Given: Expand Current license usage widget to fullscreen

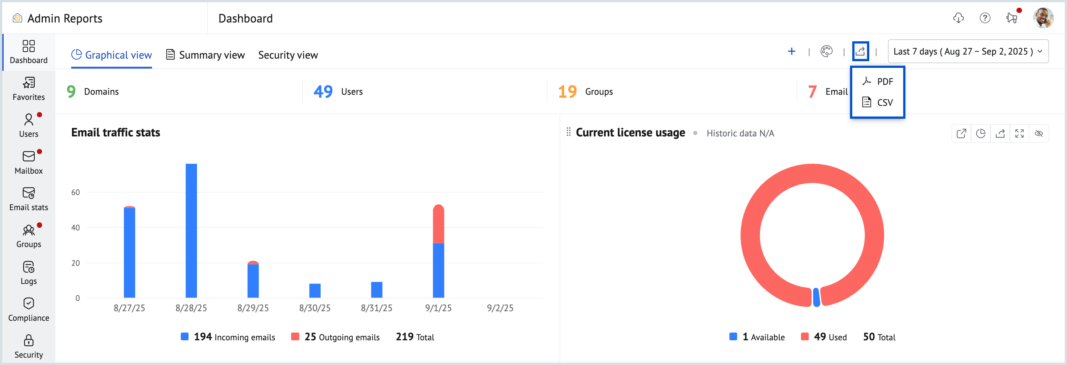Looking at the screenshot, I should [1019, 133].
